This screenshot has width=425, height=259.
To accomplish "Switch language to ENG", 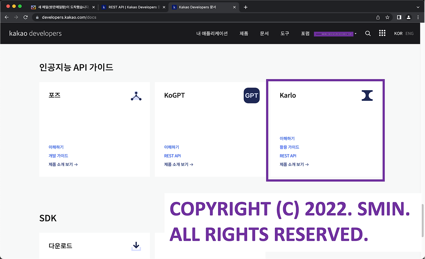I will [409, 33].
